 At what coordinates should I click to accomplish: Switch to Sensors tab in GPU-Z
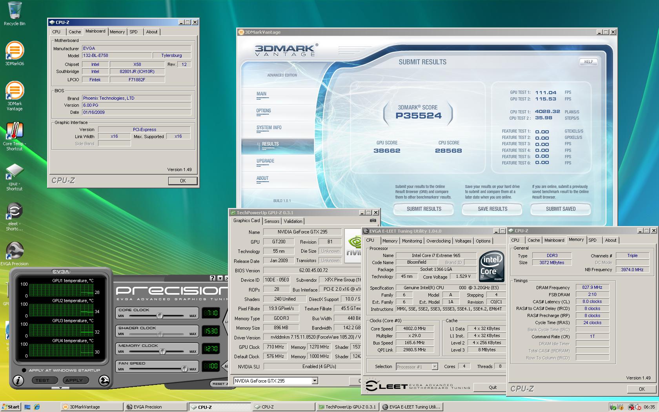coord(272,221)
